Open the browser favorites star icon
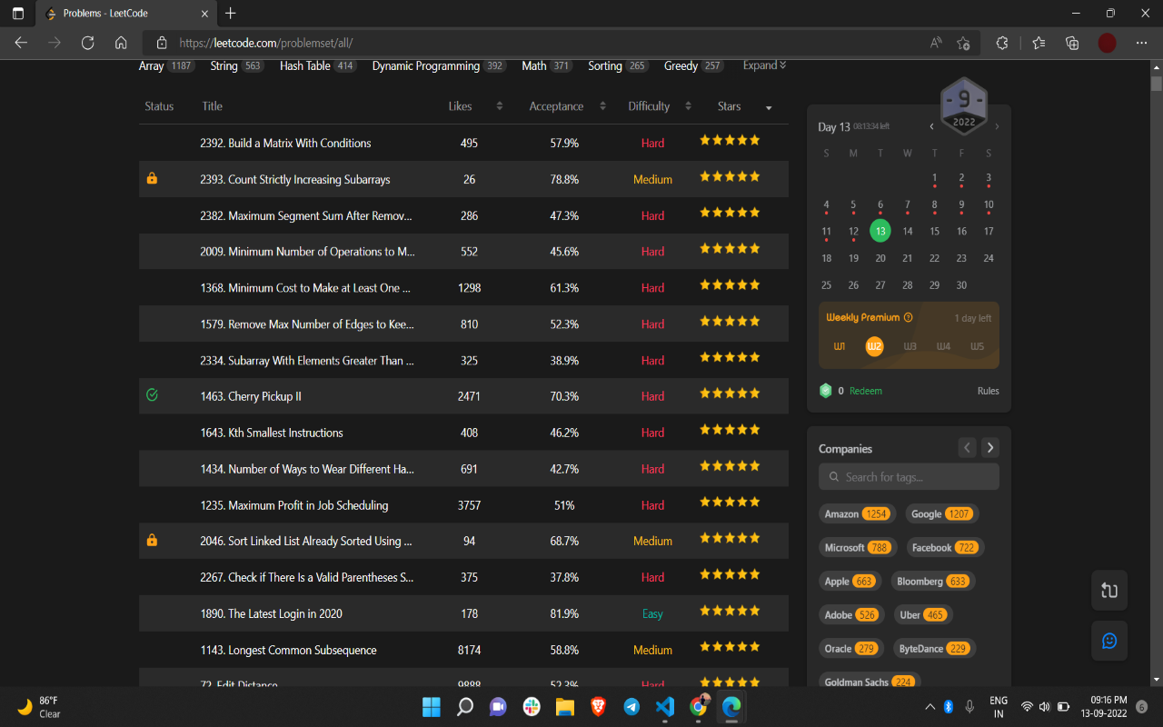The width and height of the screenshot is (1163, 727). coord(1039,43)
